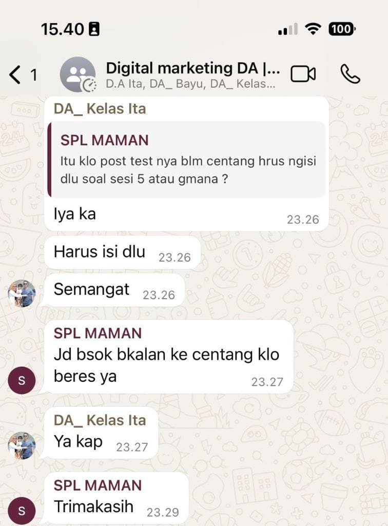The image size is (388, 526).
Task: Start a video call with the group
Action: point(303,74)
